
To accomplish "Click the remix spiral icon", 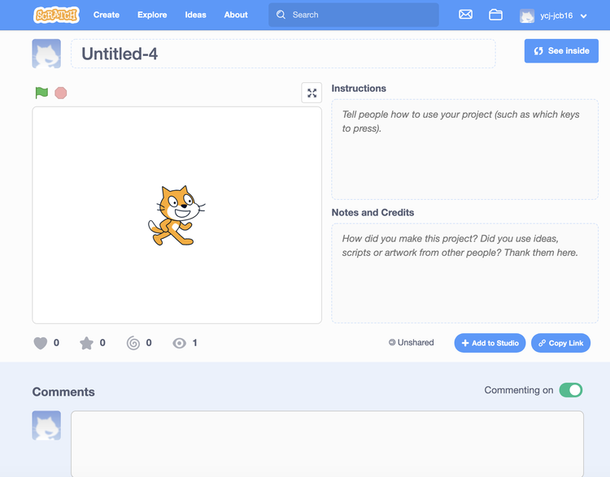I will click(x=133, y=343).
